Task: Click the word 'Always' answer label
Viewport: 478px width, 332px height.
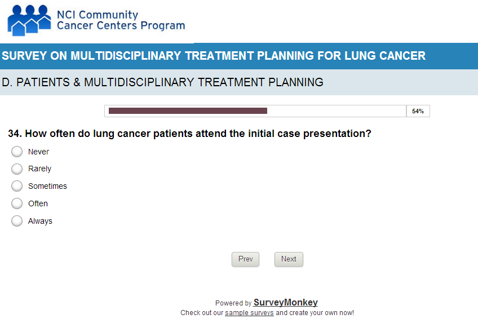Action: [x=40, y=221]
